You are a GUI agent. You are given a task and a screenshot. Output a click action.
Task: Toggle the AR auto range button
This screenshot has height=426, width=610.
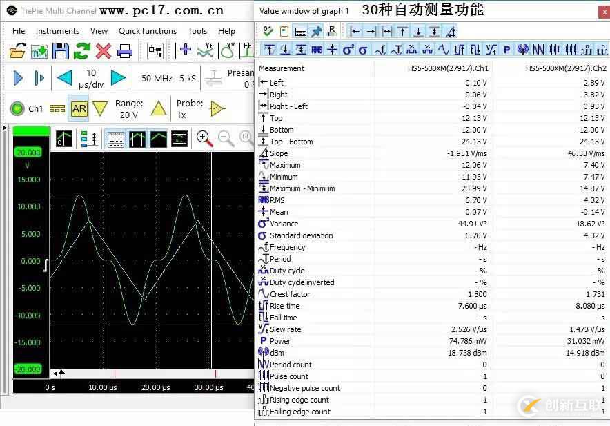coord(79,108)
